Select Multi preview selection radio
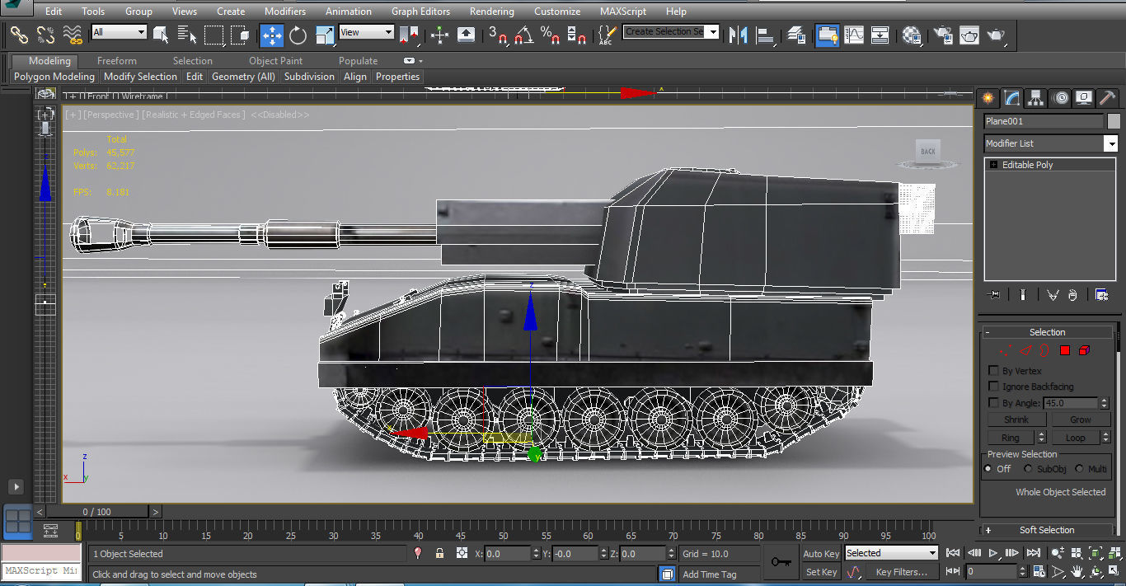The width and height of the screenshot is (1126, 586). click(x=1079, y=469)
